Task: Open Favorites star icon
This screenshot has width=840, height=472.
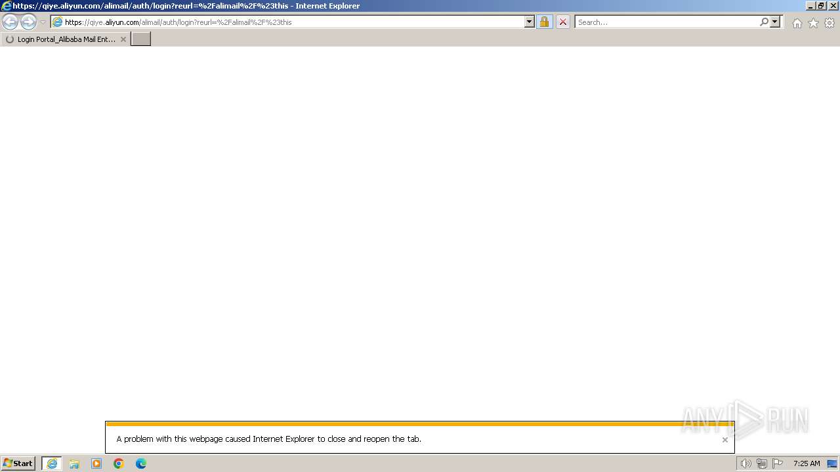Action: tap(813, 23)
